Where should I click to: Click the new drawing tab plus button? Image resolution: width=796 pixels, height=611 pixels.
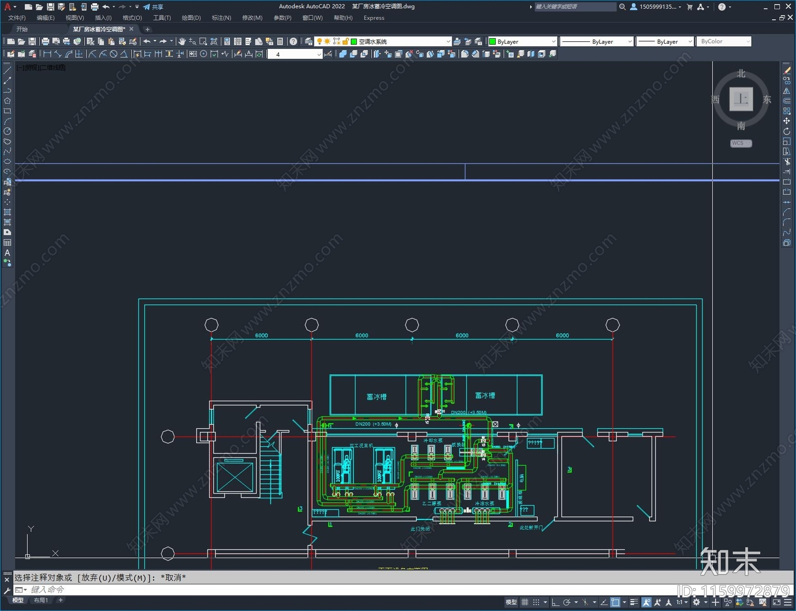click(147, 29)
